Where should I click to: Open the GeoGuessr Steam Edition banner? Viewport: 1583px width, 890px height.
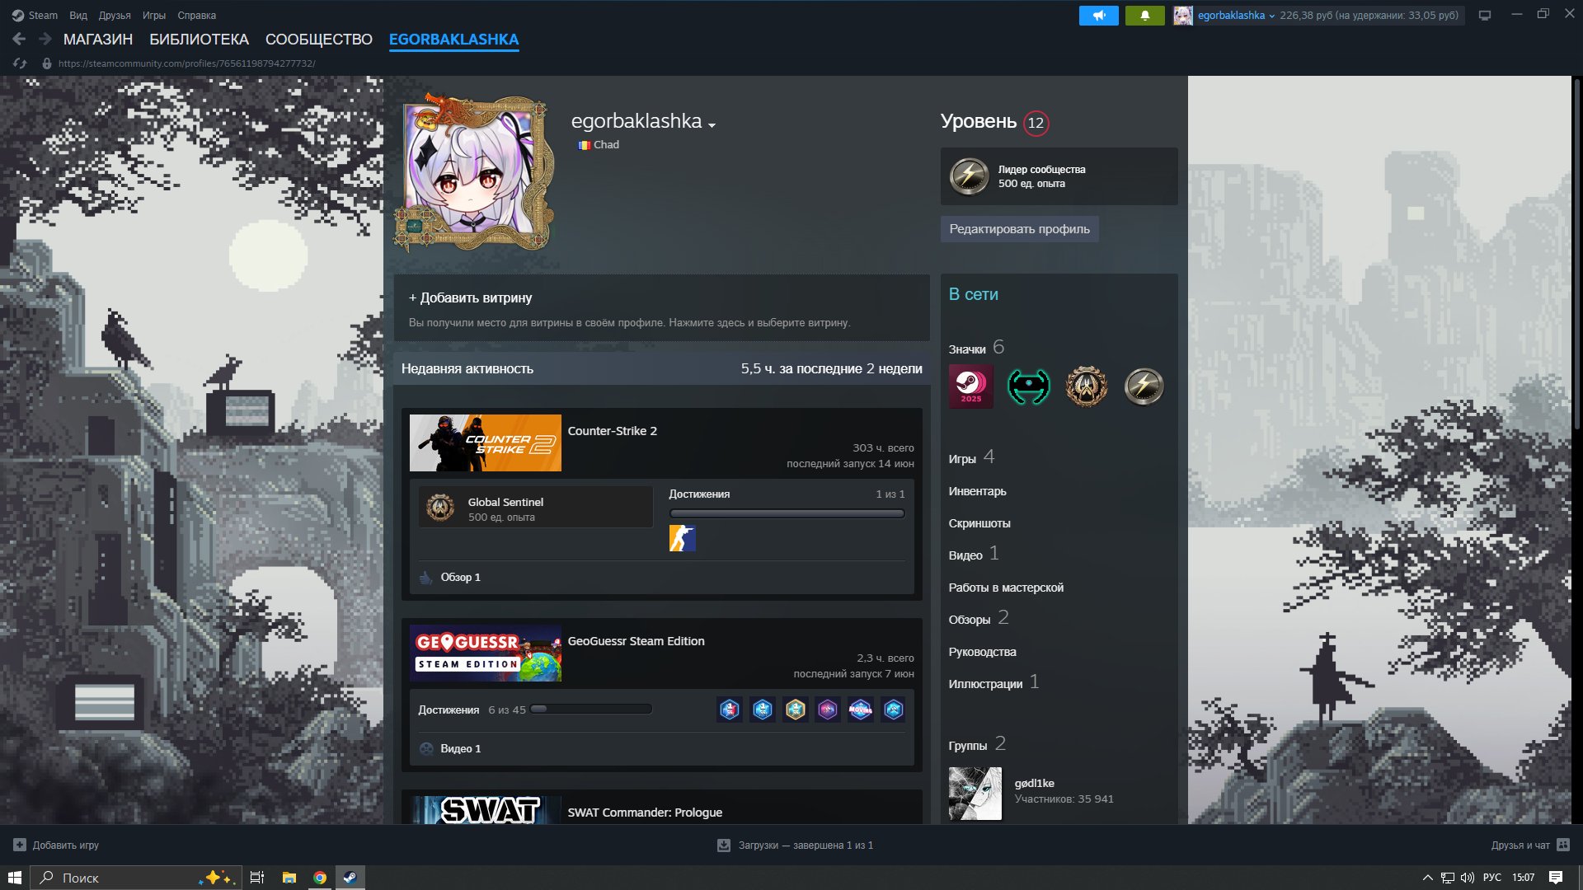(485, 653)
